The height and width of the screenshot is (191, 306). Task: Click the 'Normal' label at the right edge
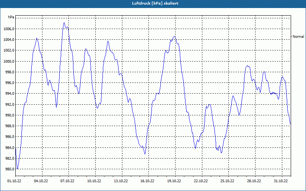(298, 36)
